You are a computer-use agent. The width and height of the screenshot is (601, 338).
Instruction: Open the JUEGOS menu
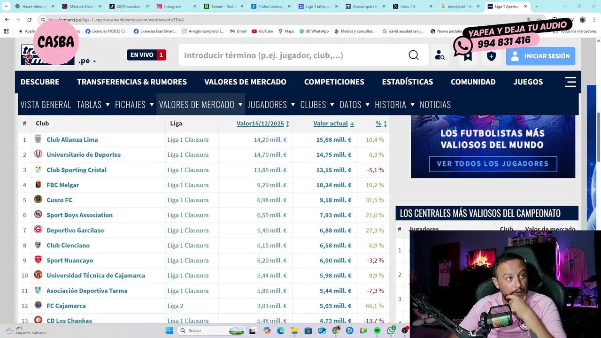(x=528, y=82)
